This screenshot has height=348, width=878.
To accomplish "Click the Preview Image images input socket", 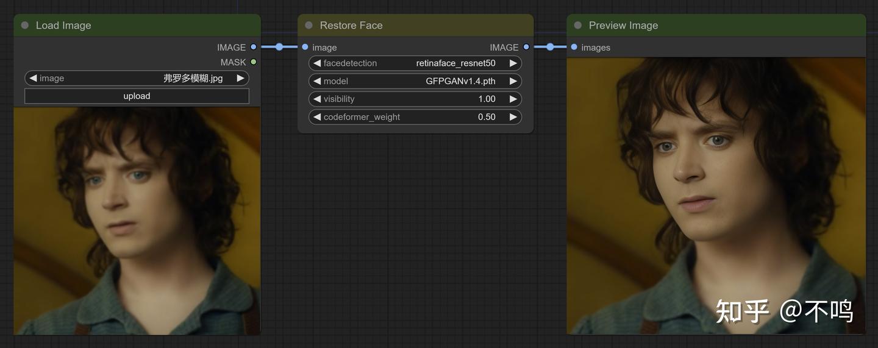I will coord(574,47).
